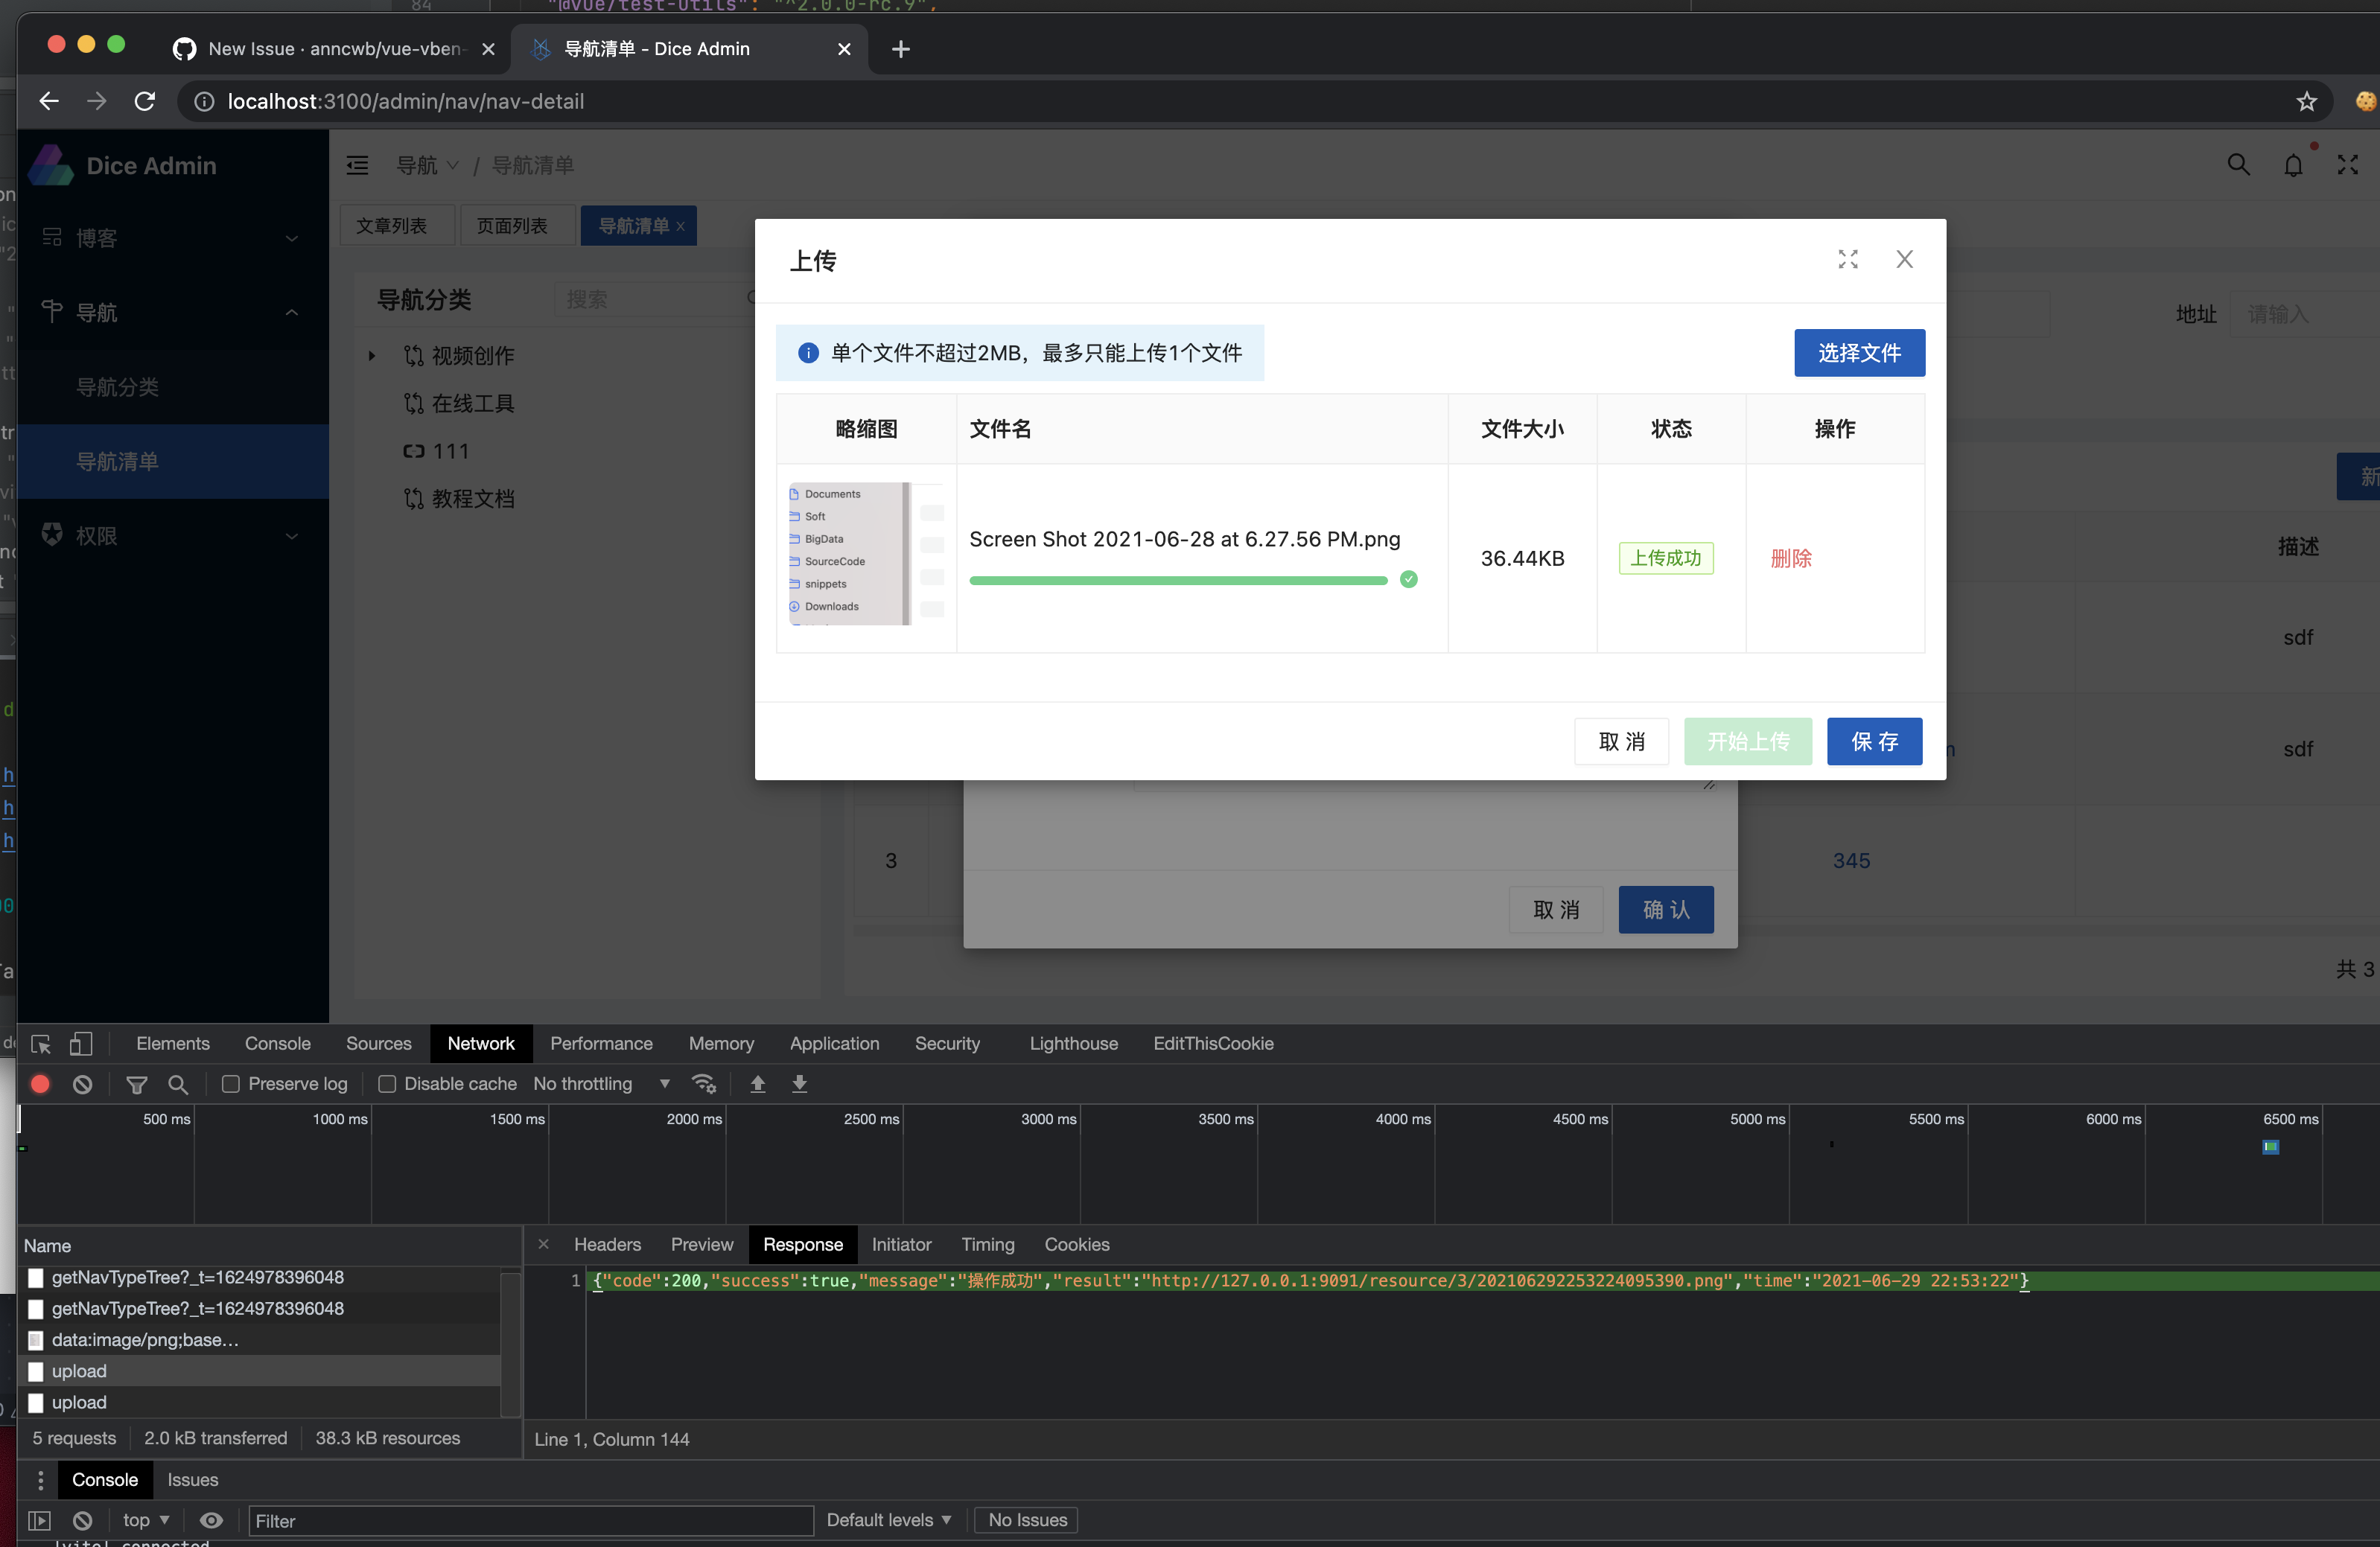
Task: Enter fullscreen using the expand arrows icon
Action: (2349, 164)
